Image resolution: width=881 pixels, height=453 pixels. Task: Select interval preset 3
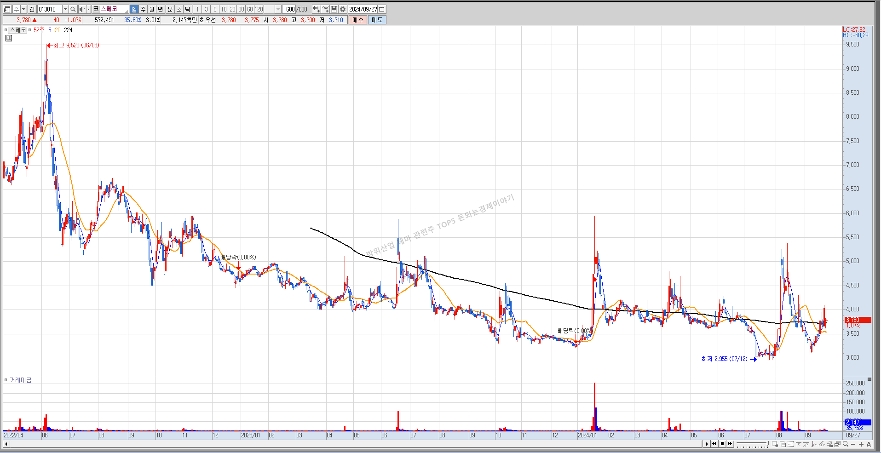(206, 9)
